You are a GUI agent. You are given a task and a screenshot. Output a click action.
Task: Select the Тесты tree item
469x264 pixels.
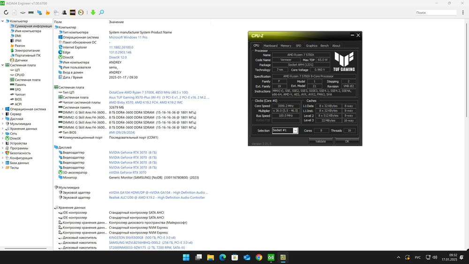(15, 168)
